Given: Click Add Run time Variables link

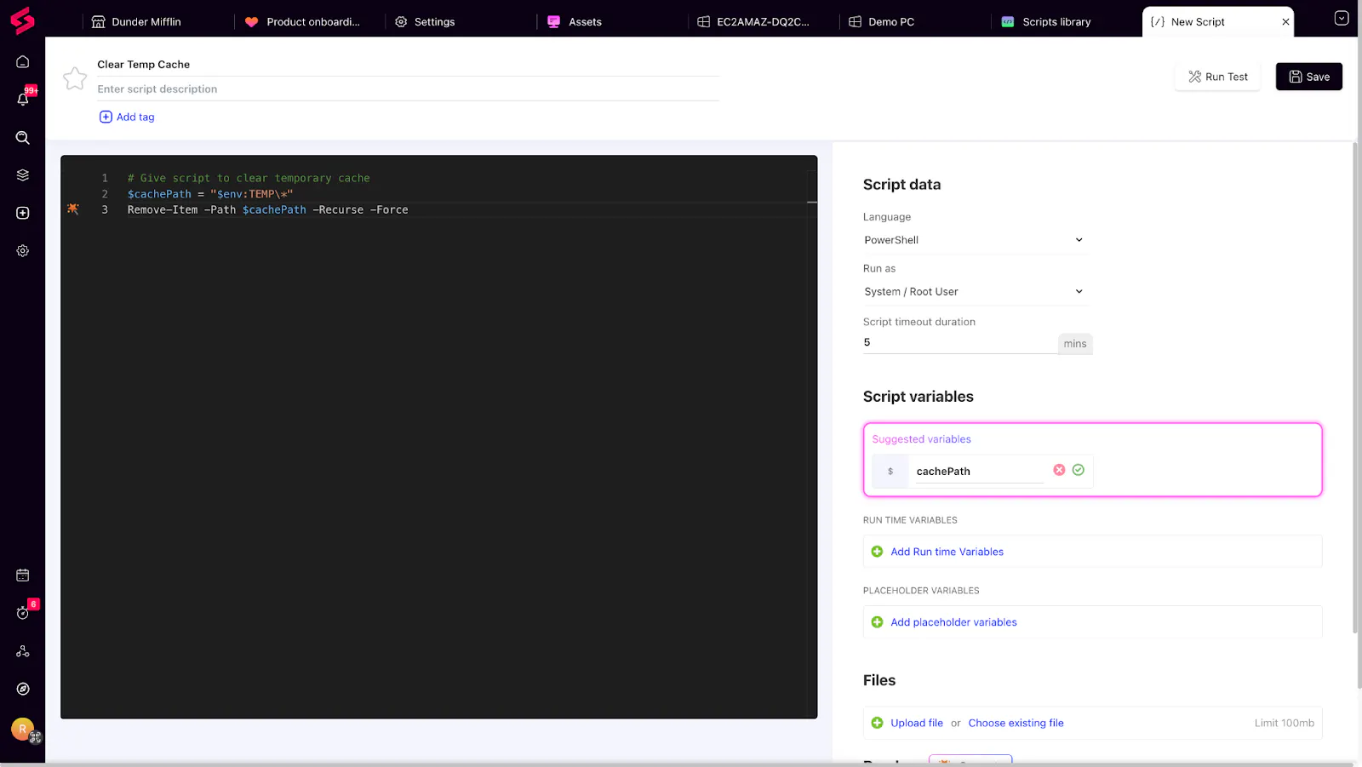Looking at the screenshot, I should click(947, 552).
